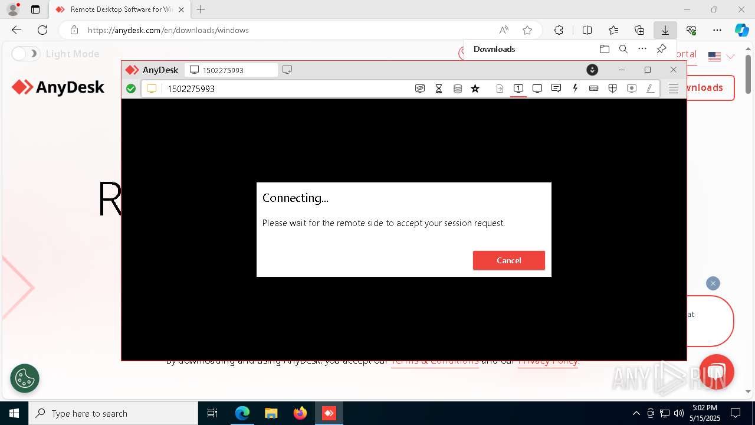Open the language flag dropdown on website
The width and height of the screenshot is (755, 425).
(x=721, y=57)
